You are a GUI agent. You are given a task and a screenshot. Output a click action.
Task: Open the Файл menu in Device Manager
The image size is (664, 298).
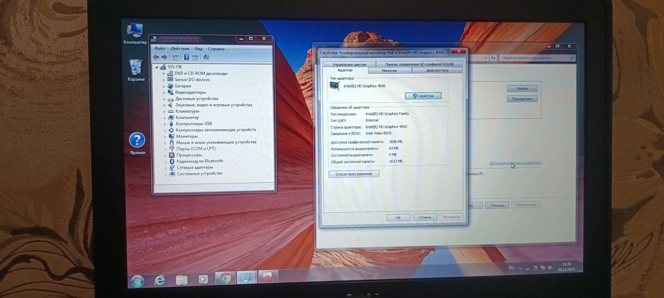(x=160, y=49)
